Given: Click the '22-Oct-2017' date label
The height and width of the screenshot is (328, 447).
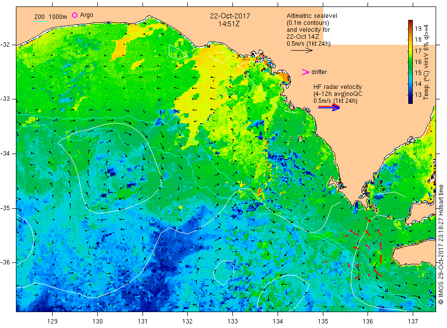Looking at the screenshot, I should 230,16.
